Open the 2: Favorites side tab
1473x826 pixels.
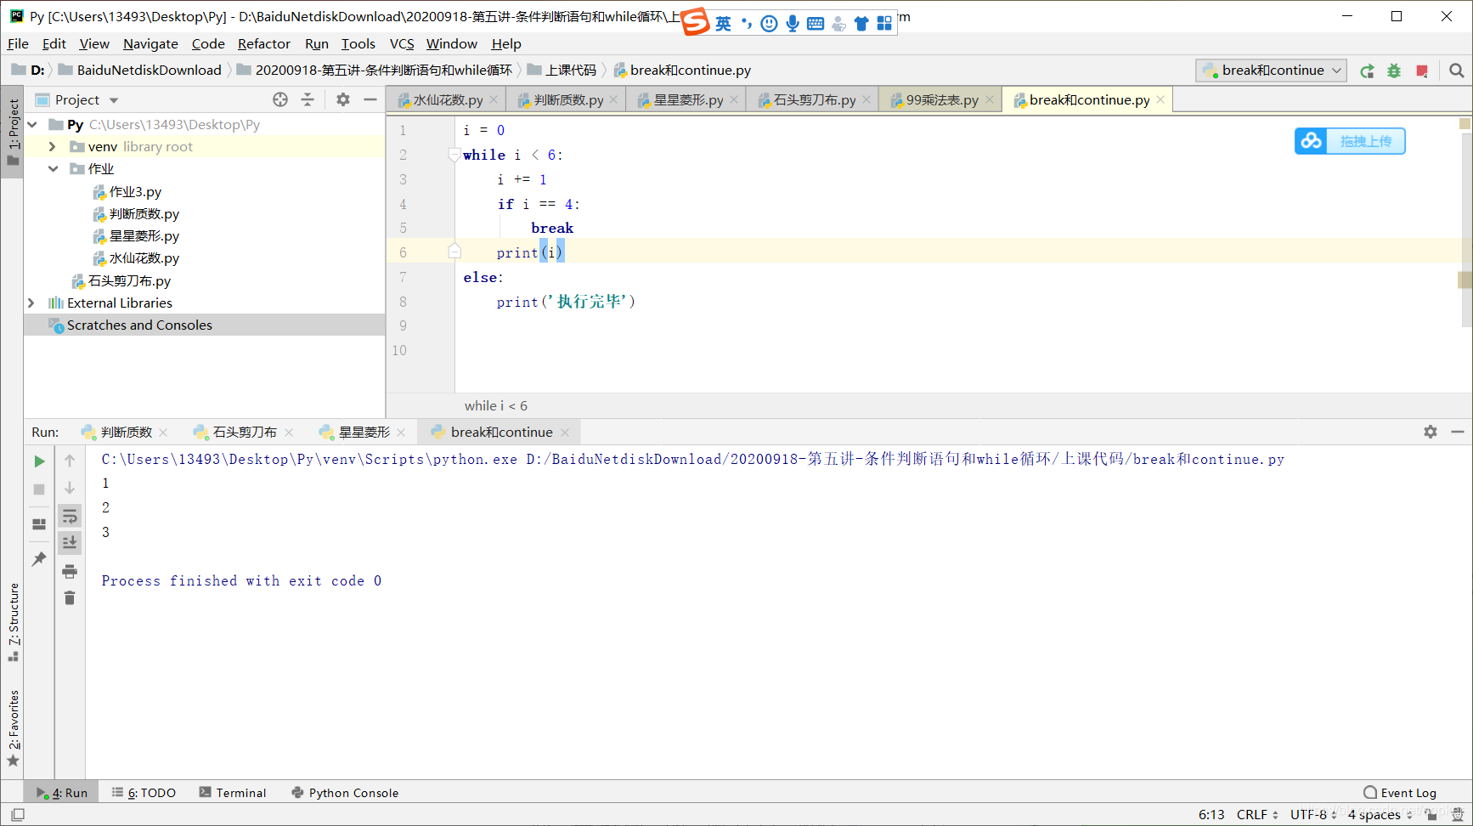[x=13, y=727]
